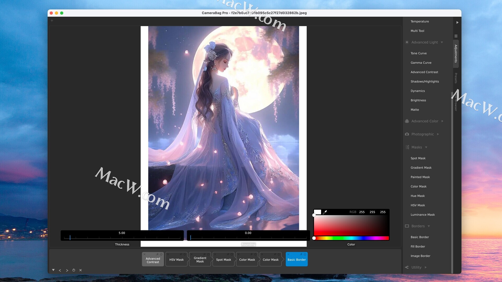The height and width of the screenshot is (282, 502).
Task: Select the Advanced Contrast tile
Action: (x=153, y=260)
